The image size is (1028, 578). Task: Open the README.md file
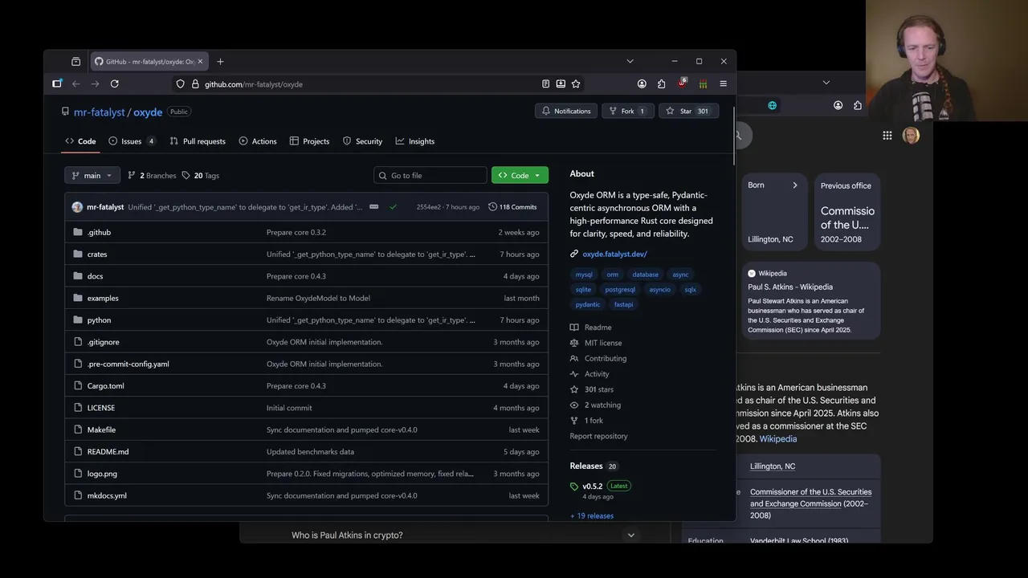pos(108,451)
